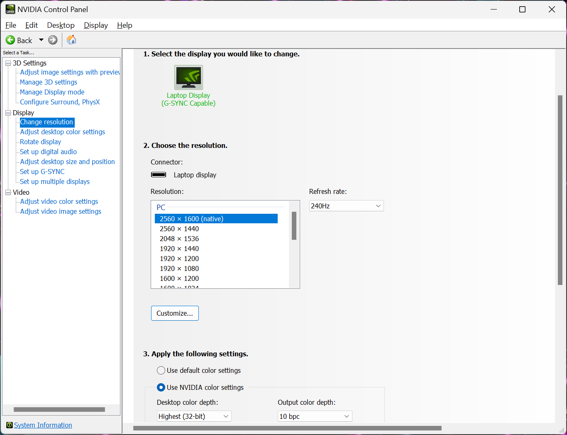Open Set up digital audio

click(49, 152)
